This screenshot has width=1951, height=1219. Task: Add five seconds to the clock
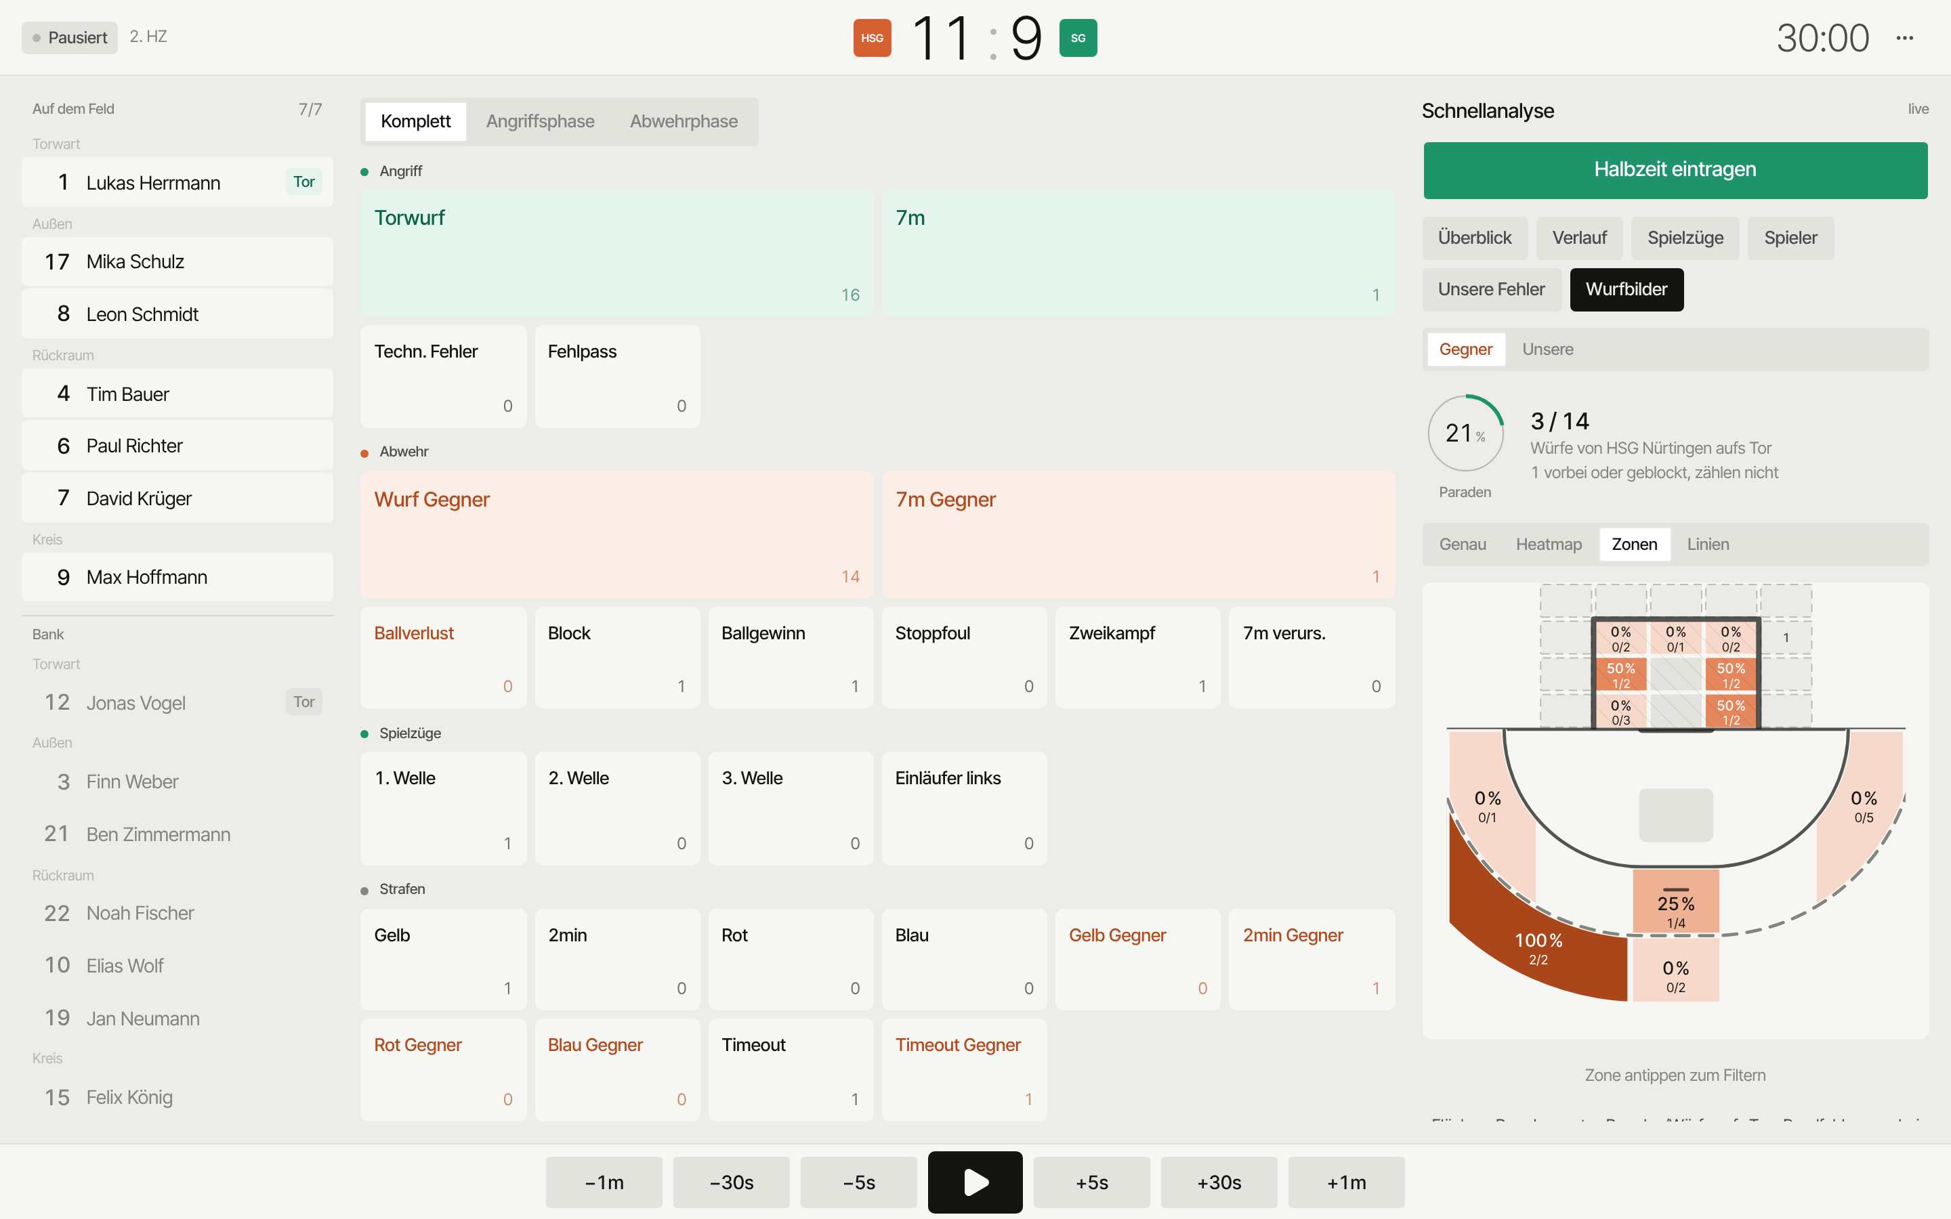click(x=1091, y=1182)
